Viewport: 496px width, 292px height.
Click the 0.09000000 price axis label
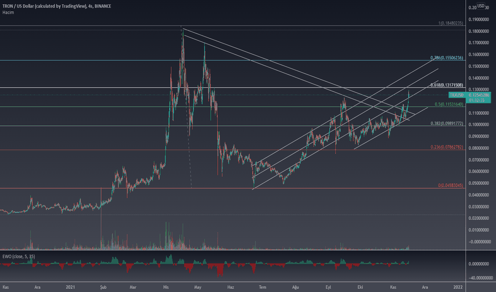479,136
